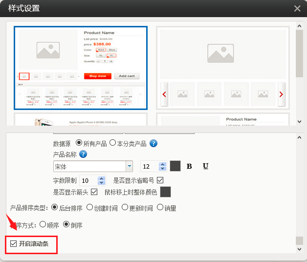The height and width of the screenshot is (262, 307).
Task: Click right arrow in carousel template preview
Action: (x=281, y=94)
